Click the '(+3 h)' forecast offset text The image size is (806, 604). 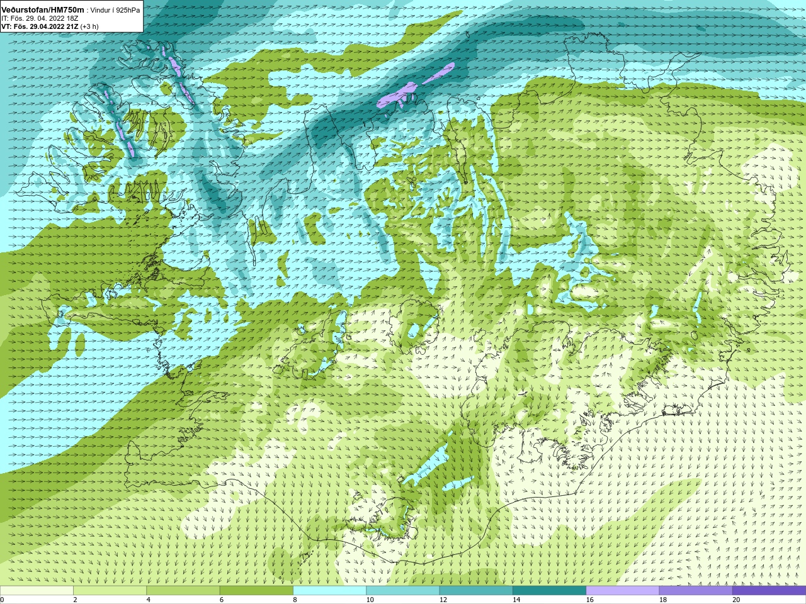pyautogui.click(x=89, y=26)
